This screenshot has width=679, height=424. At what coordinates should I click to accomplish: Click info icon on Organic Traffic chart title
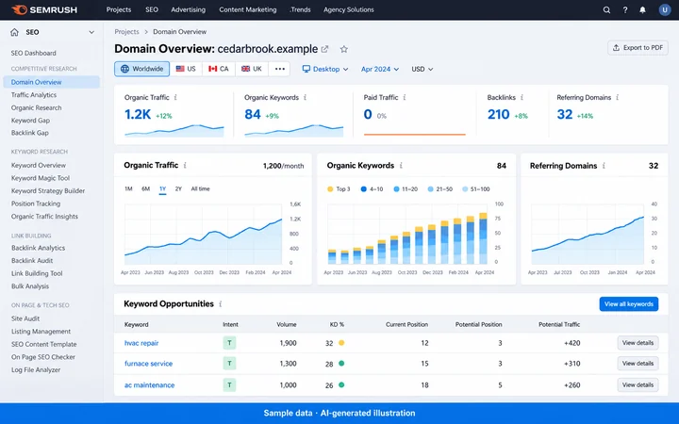pyautogui.click(x=185, y=165)
